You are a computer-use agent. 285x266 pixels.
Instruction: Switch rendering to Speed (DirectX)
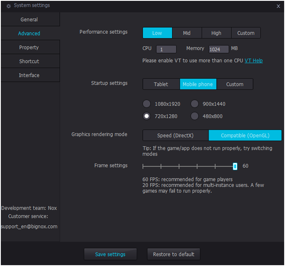[175, 135]
